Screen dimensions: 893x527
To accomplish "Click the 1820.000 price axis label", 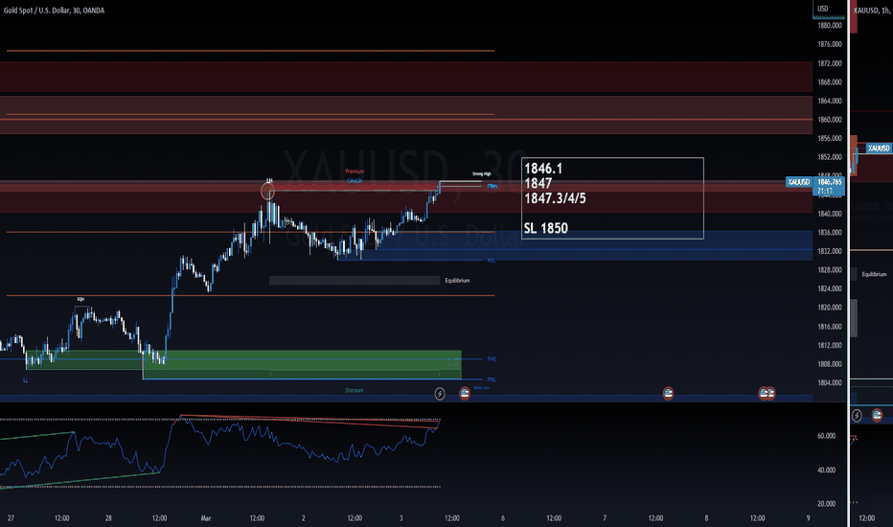I will pyautogui.click(x=829, y=308).
